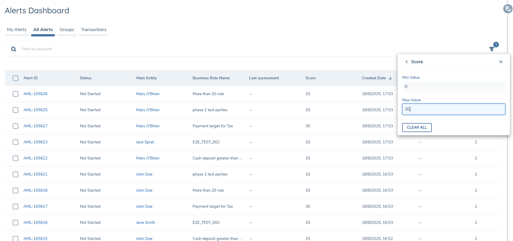Open alert AML-105617 link

point(36,207)
